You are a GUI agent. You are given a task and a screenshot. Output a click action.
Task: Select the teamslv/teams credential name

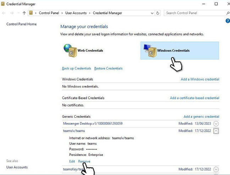click(x=74, y=131)
